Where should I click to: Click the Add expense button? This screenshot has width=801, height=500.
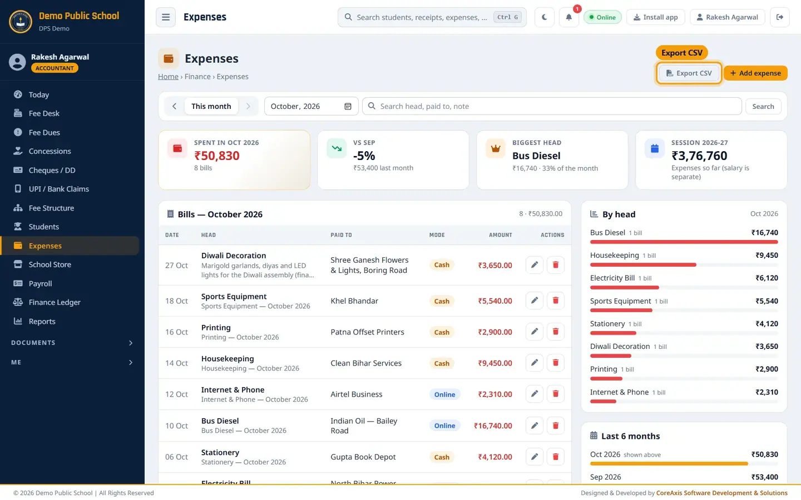755,73
